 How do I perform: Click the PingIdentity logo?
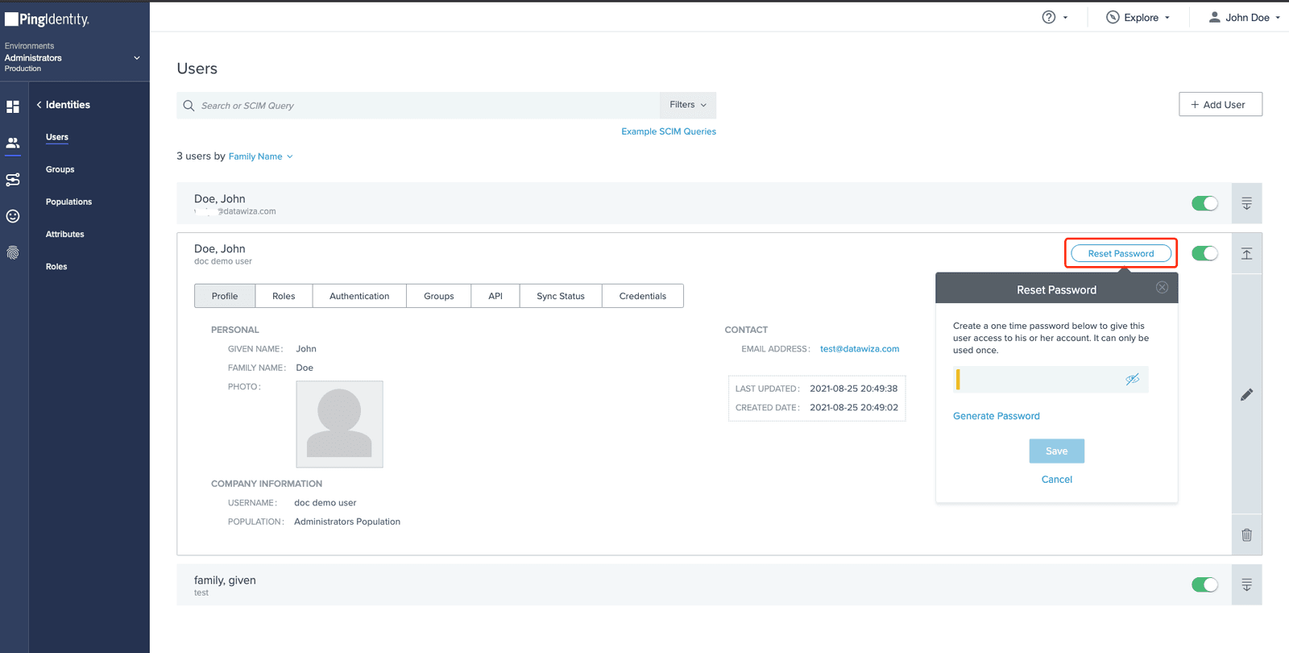tap(48, 19)
